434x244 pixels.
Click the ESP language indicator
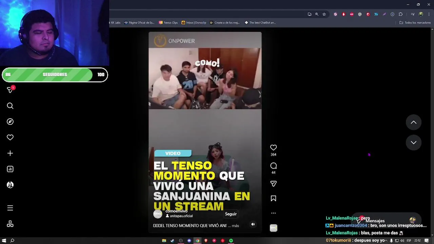(409, 241)
